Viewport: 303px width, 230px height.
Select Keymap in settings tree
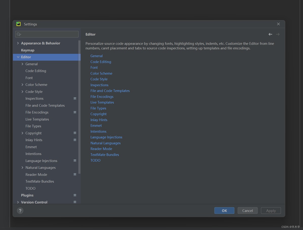click(28, 50)
